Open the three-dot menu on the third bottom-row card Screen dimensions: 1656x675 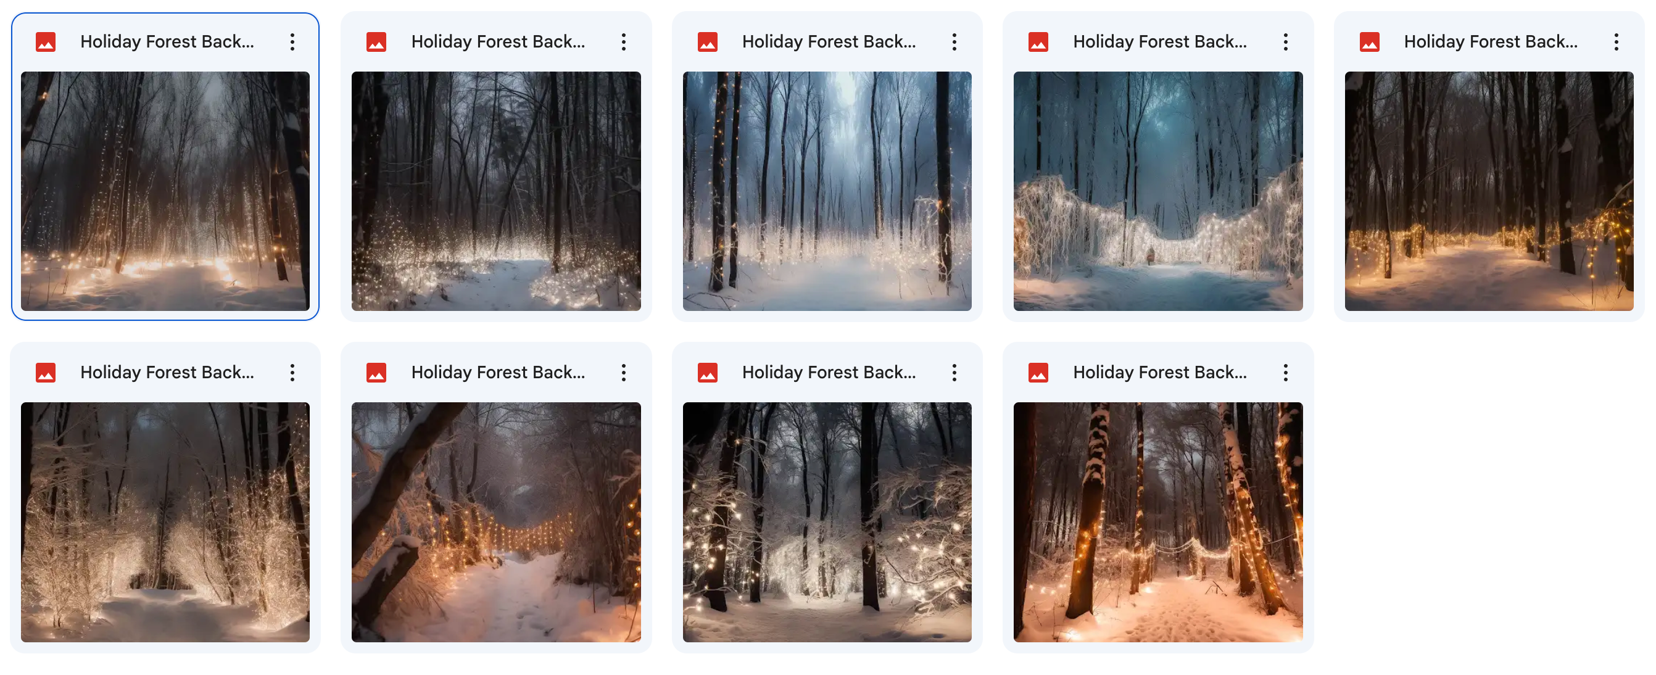click(954, 373)
